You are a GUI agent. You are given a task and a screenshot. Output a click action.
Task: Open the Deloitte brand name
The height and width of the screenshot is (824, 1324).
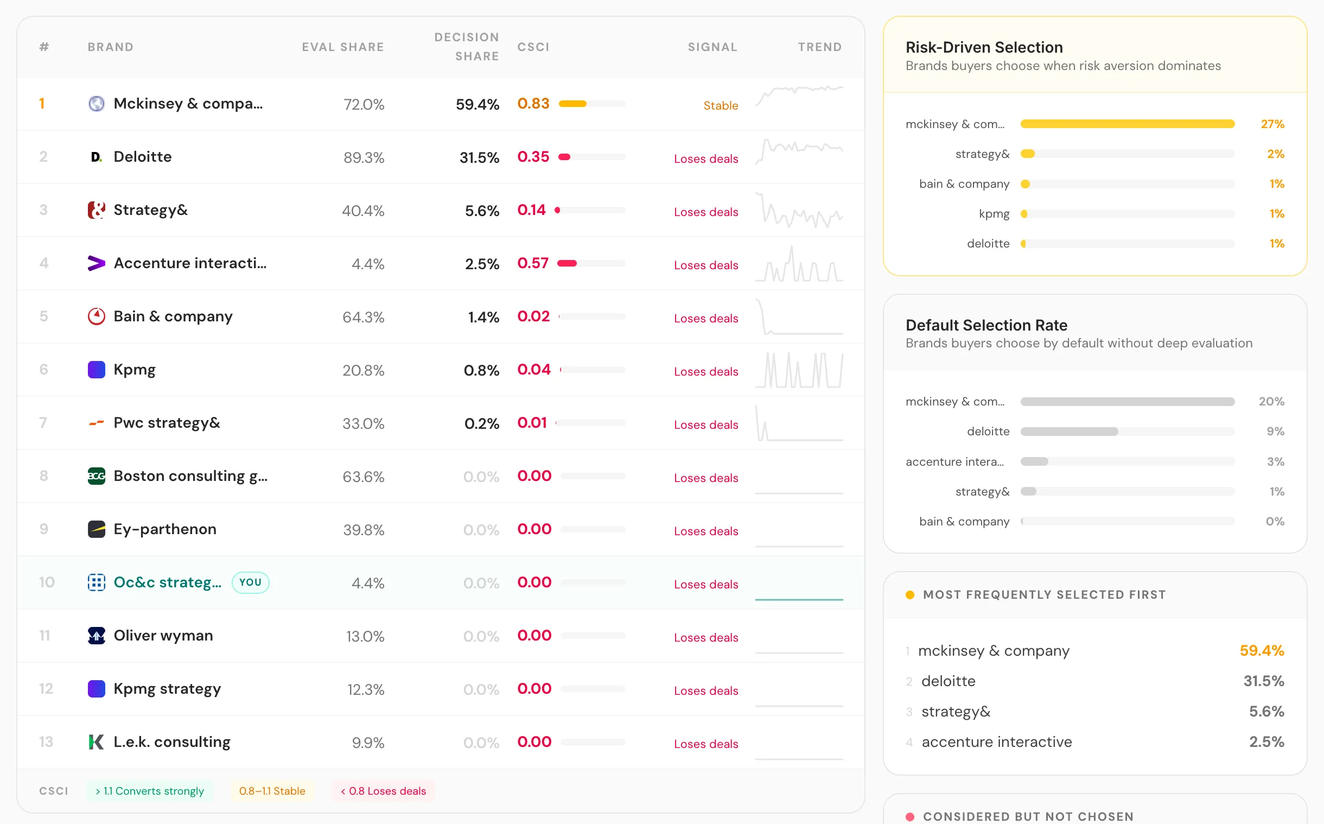point(143,157)
